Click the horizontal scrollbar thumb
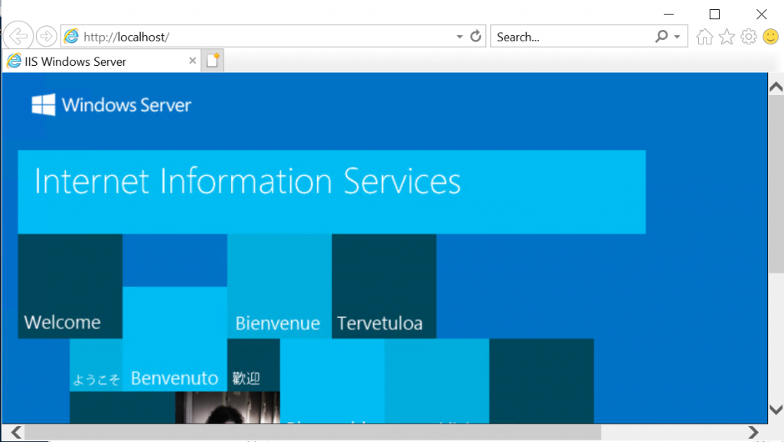This screenshot has width=784, height=442. 312,432
